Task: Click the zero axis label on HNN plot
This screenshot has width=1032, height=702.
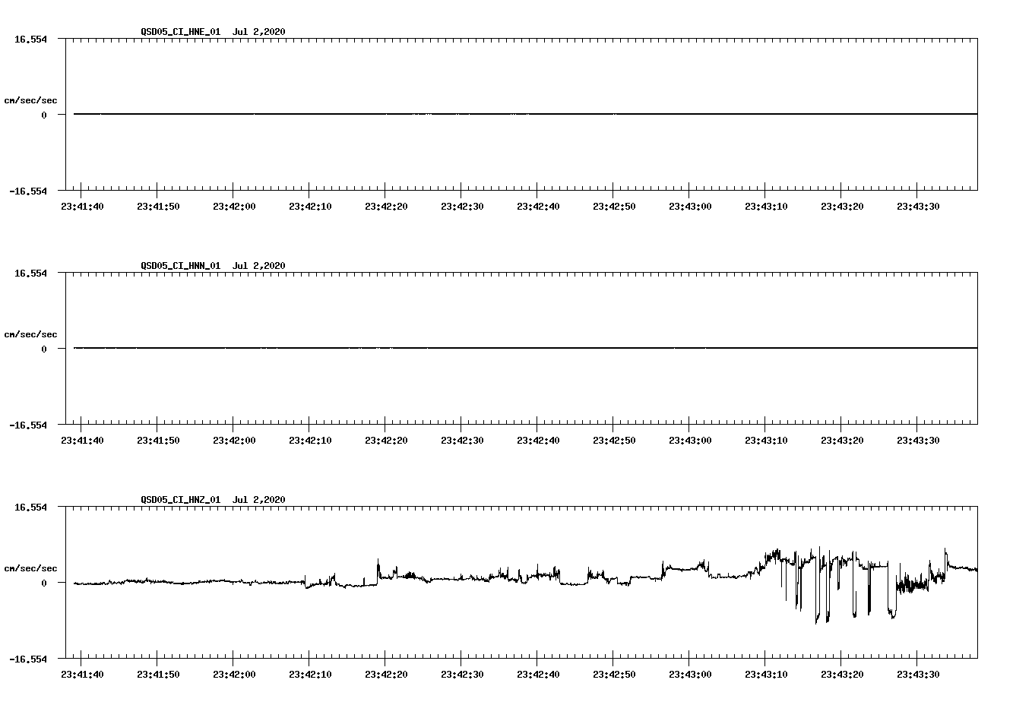Action: [44, 349]
